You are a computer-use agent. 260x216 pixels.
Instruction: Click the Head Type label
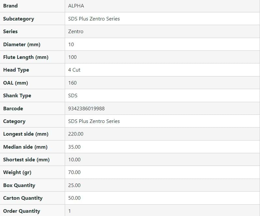16,70
